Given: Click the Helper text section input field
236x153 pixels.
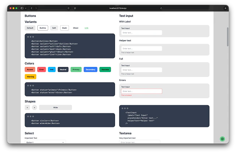Looking at the screenshot, I should click(142, 49).
